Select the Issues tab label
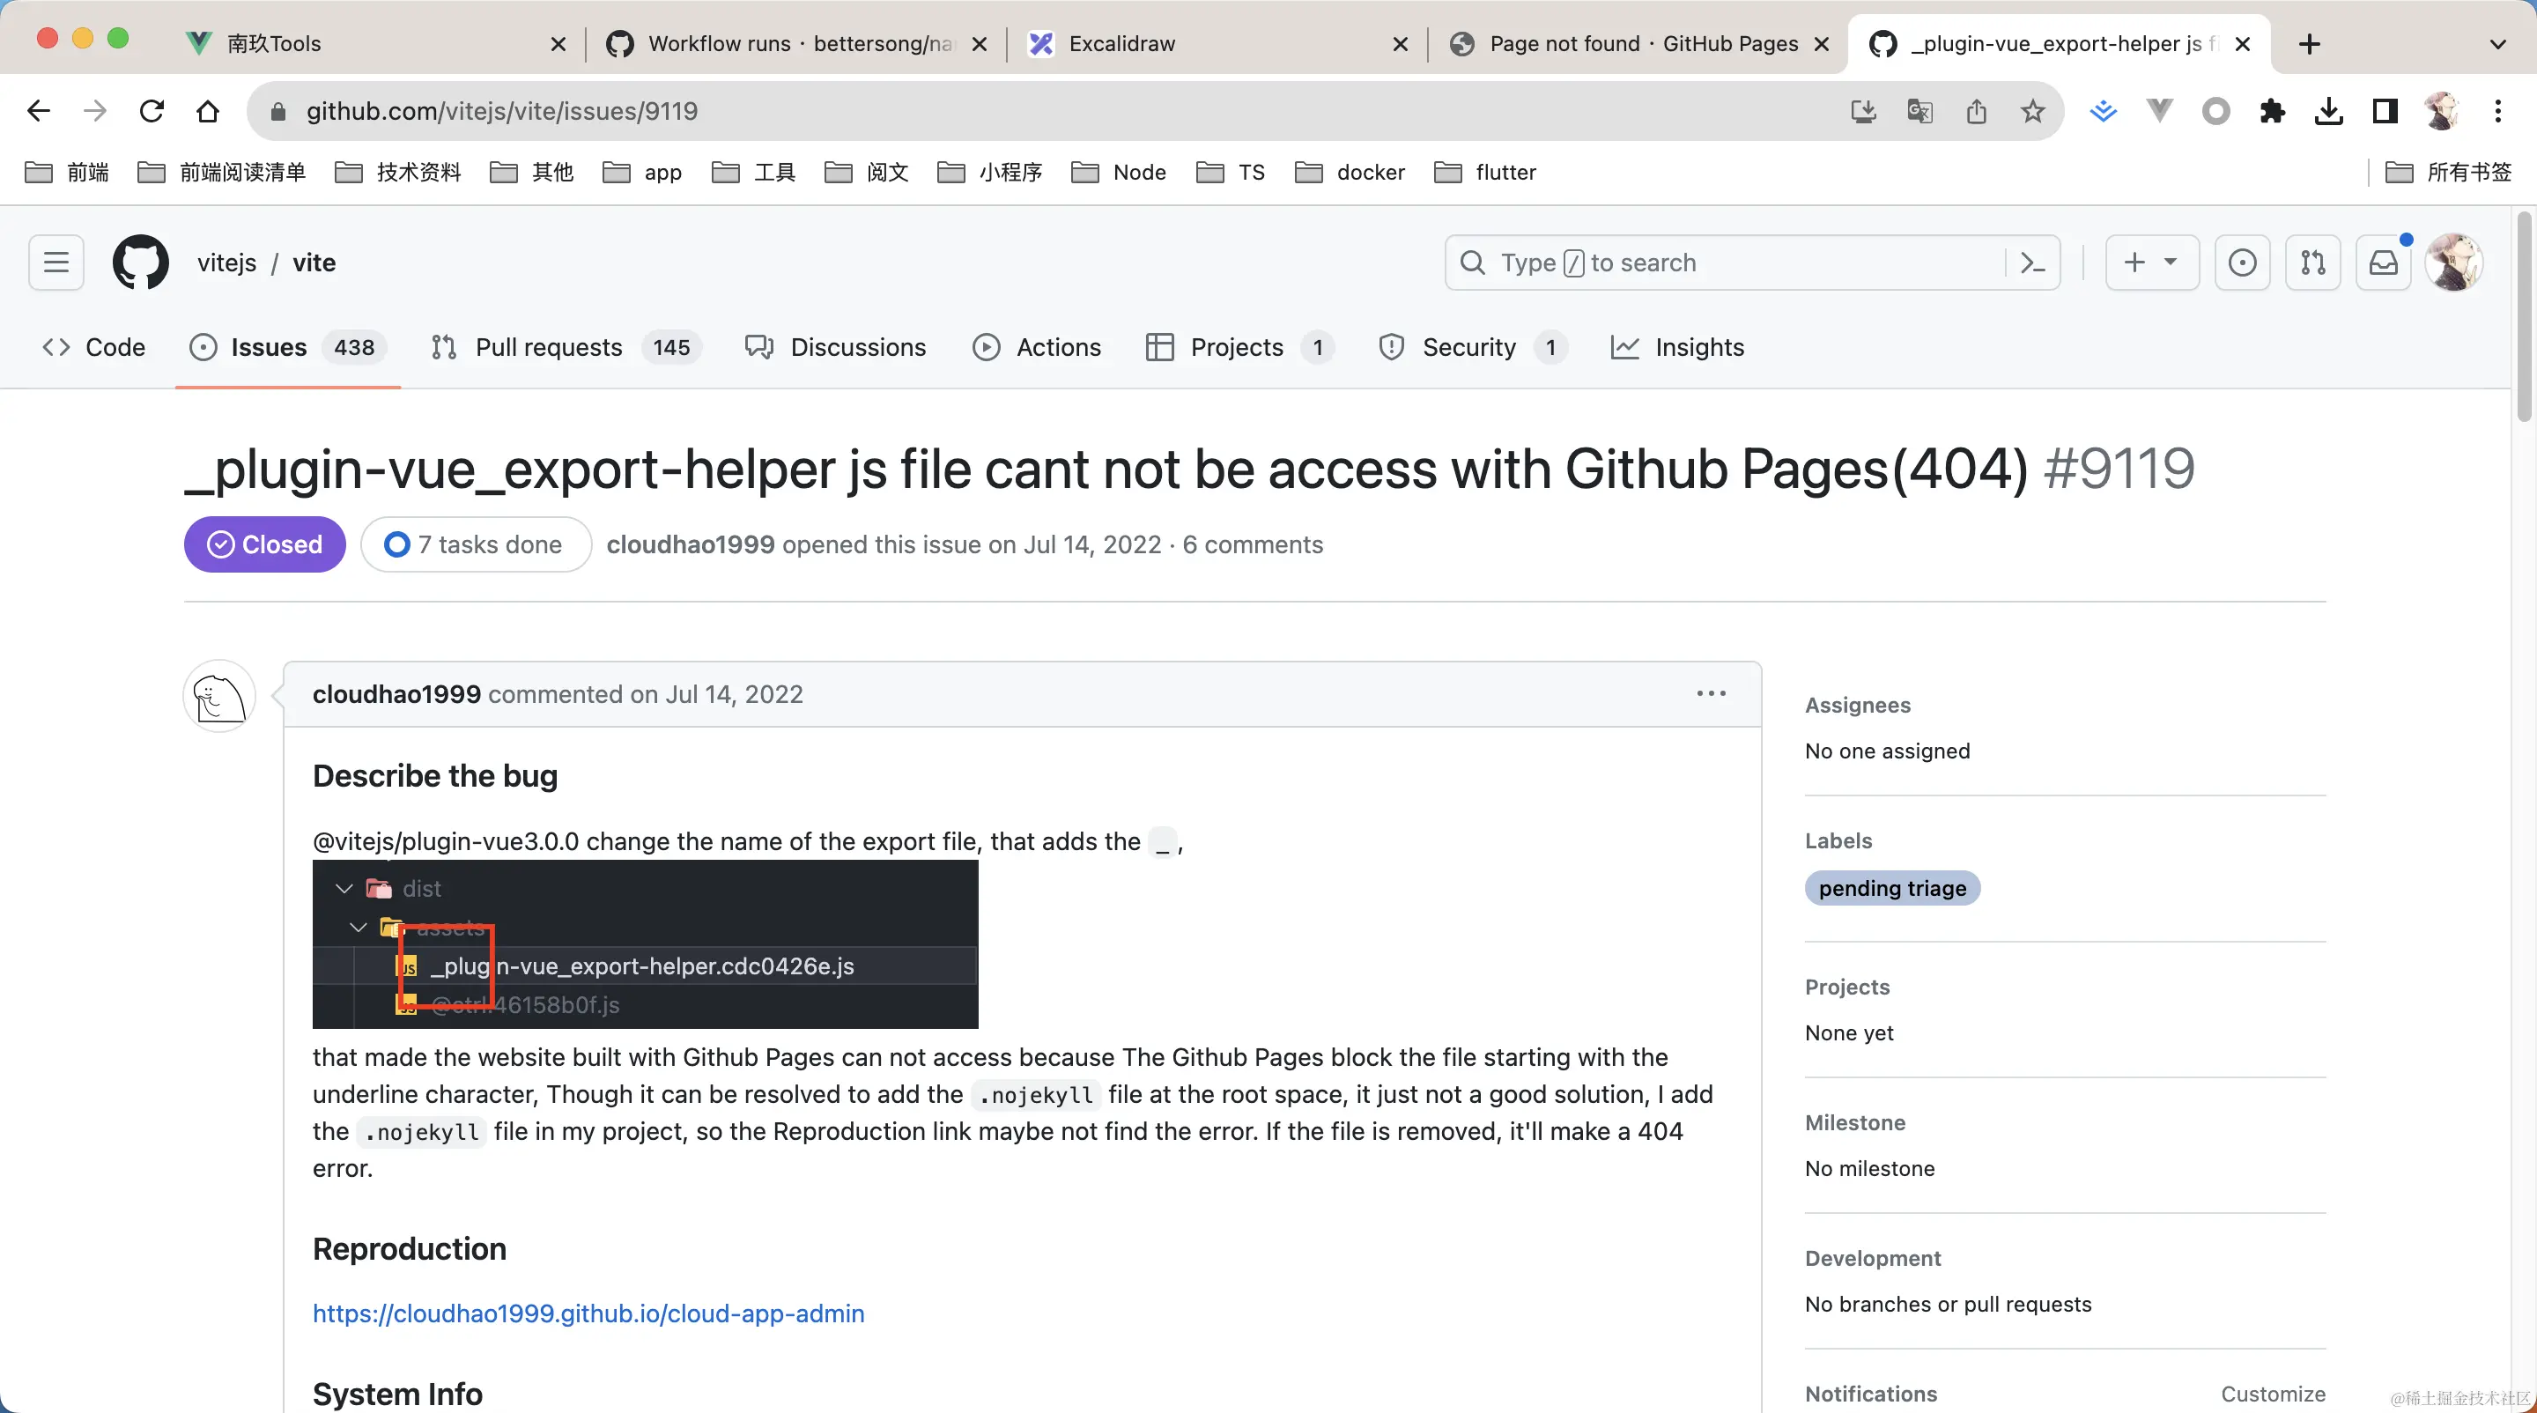Screen dimensions: 2537x1413 click(270, 346)
